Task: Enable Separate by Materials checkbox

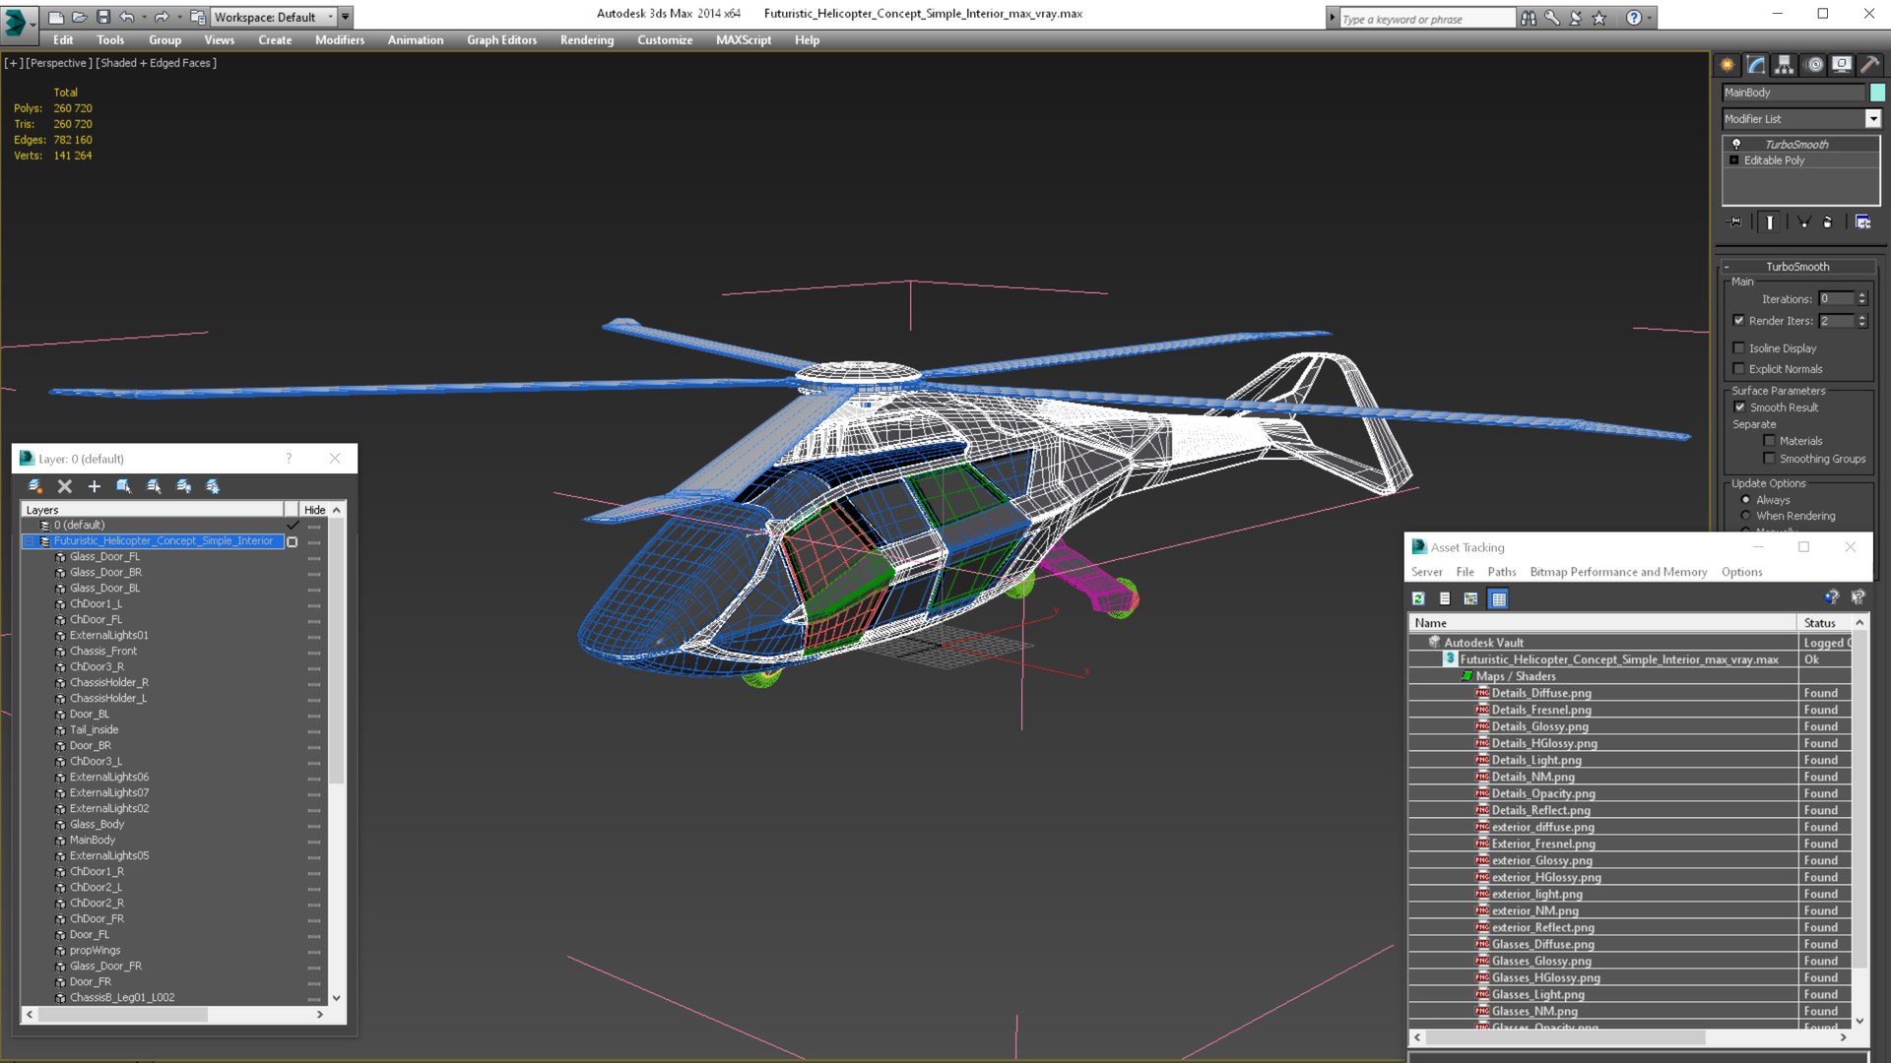Action: (x=1770, y=441)
